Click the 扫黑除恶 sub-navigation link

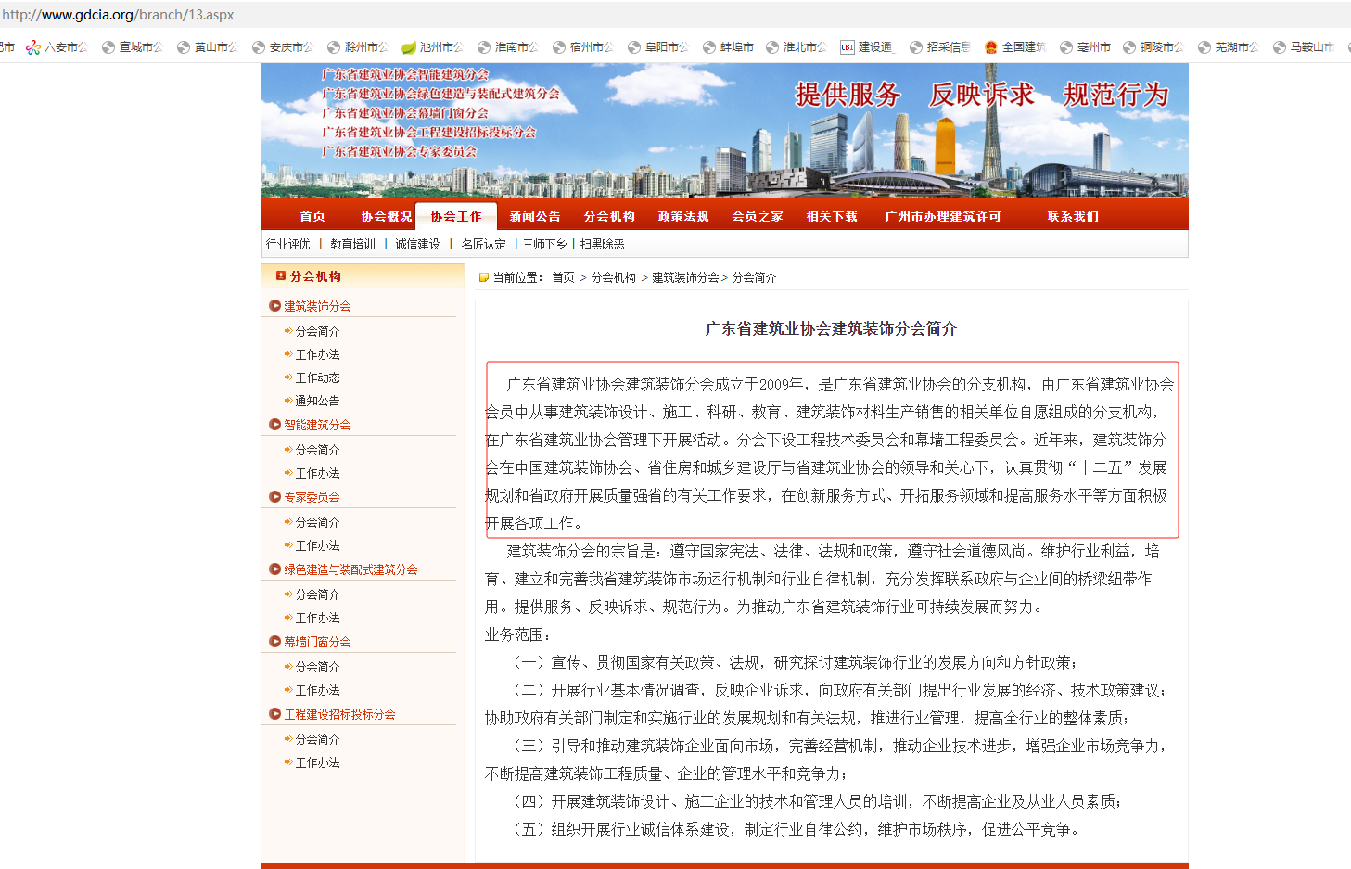[602, 244]
